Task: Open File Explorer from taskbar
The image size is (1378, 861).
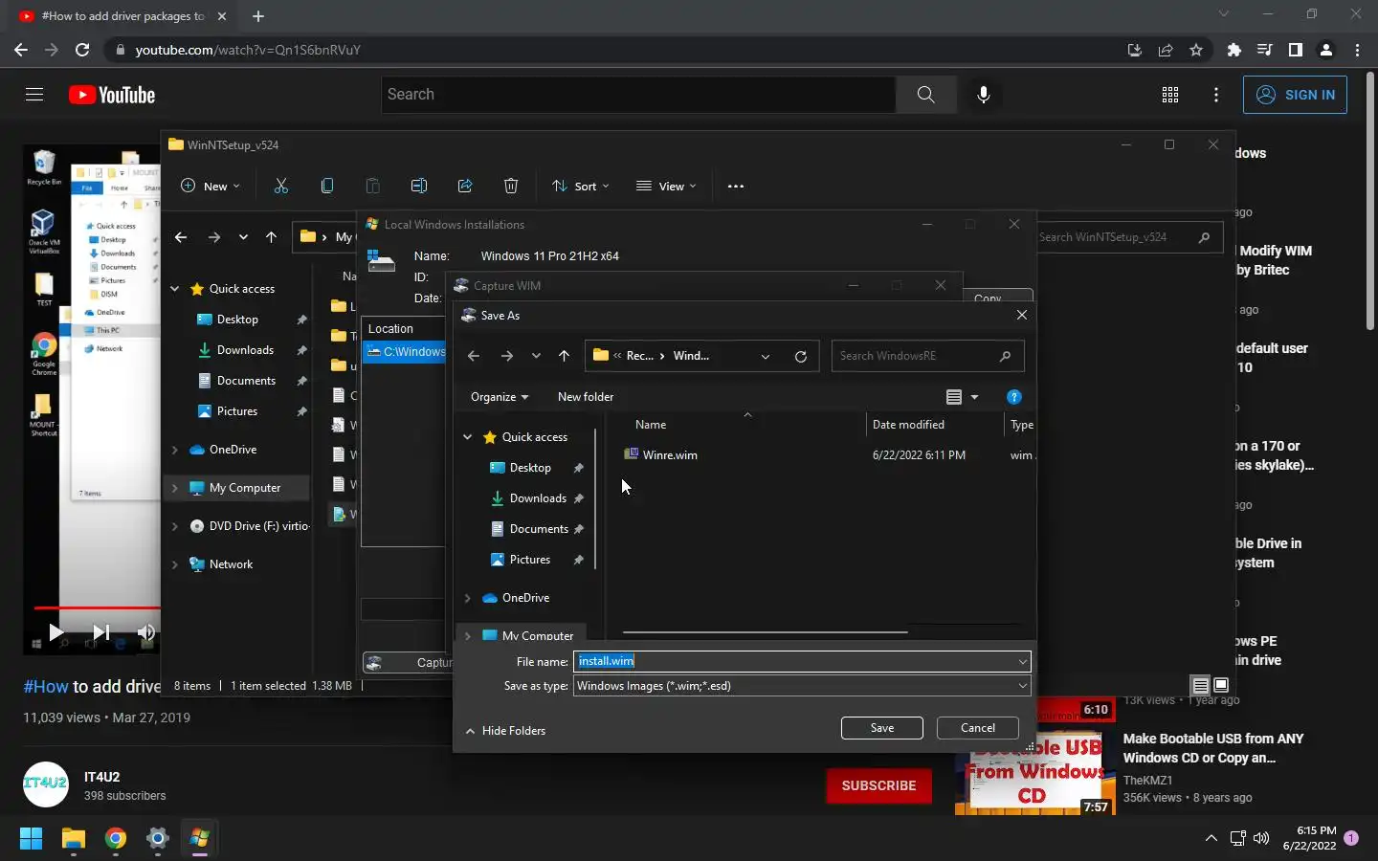Action: pyautogui.click(x=74, y=839)
